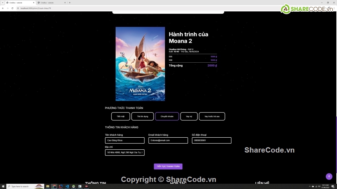Viewport: 337px width, 189px height.
Task: Click the PHƯƠNG THỨC THANH TOÁN heading
Action: (x=124, y=108)
